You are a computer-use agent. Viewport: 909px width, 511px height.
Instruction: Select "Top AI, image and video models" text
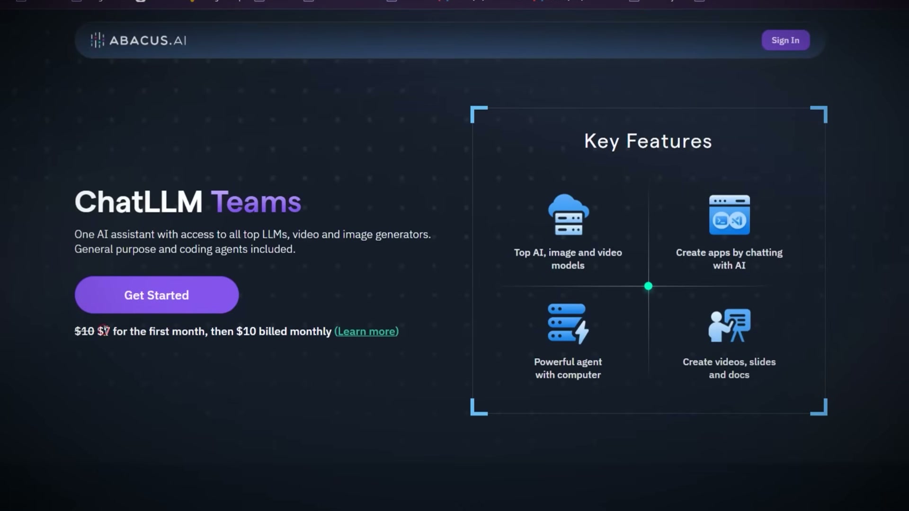[568, 259]
